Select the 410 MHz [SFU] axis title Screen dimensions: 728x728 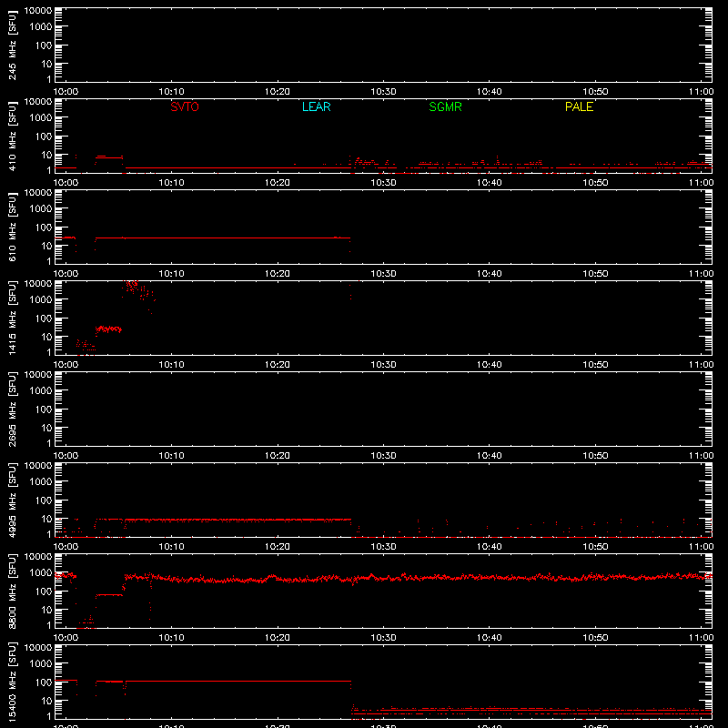point(13,136)
